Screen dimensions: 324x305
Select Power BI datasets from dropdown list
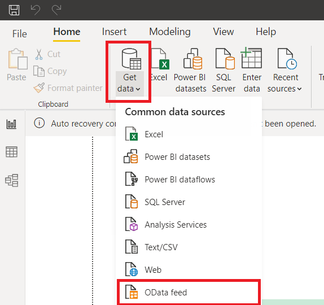click(189, 157)
